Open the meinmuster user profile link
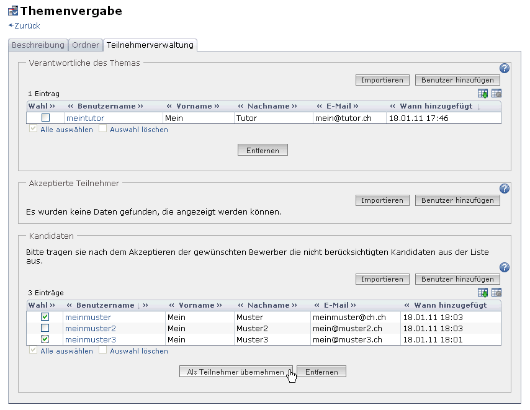This screenshot has width=530, height=410. [x=88, y=317]
